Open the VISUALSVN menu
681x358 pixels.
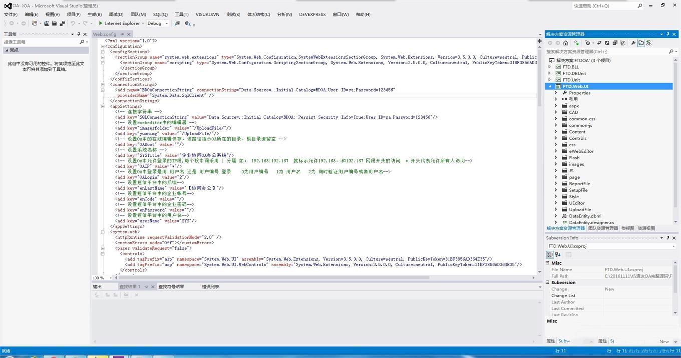[207, 14]
